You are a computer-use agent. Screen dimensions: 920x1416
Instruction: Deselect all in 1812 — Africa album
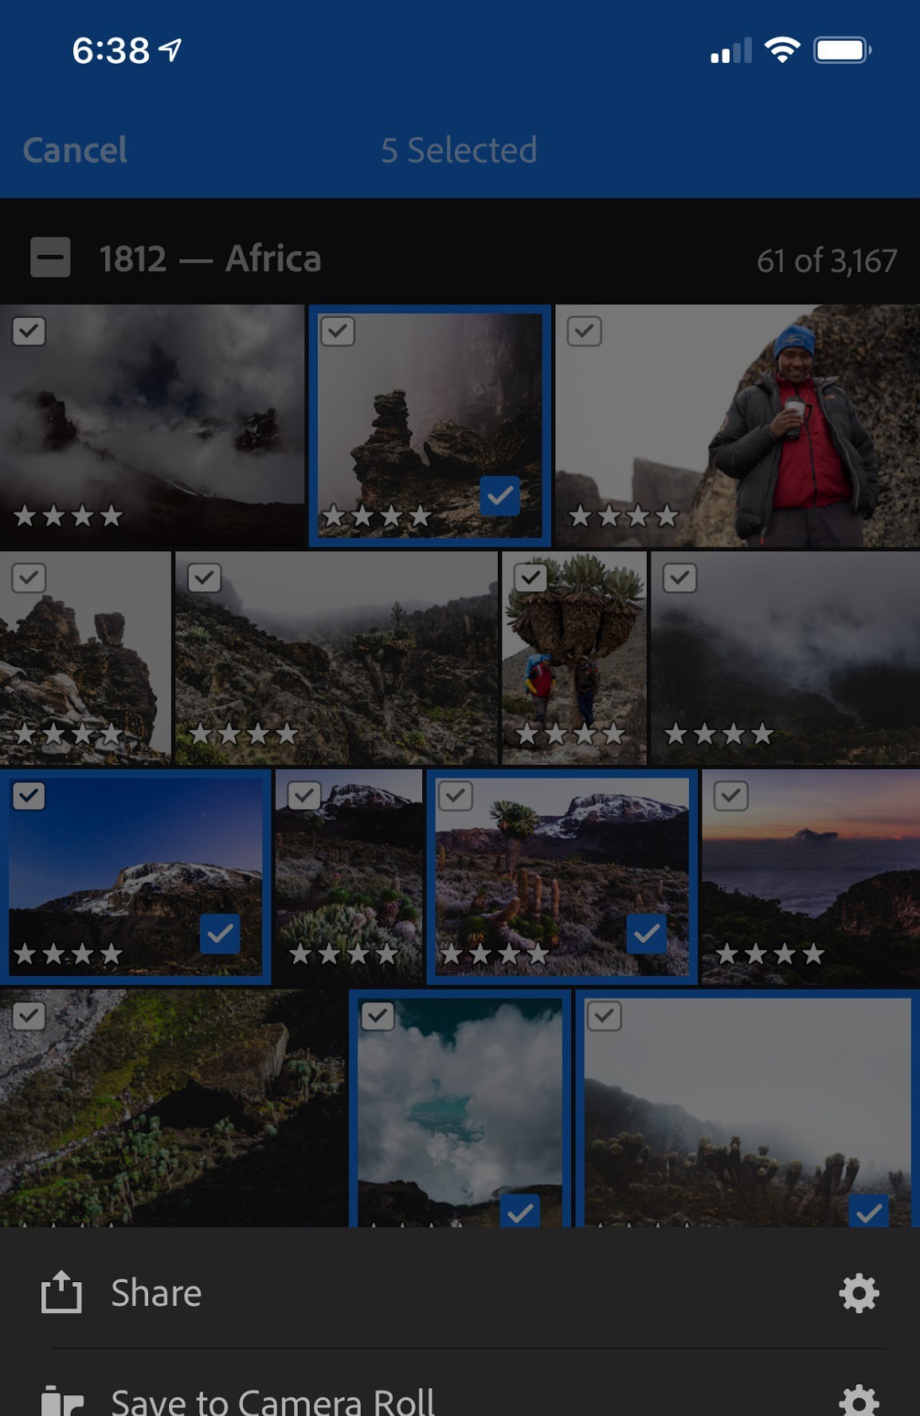(50, 257)
